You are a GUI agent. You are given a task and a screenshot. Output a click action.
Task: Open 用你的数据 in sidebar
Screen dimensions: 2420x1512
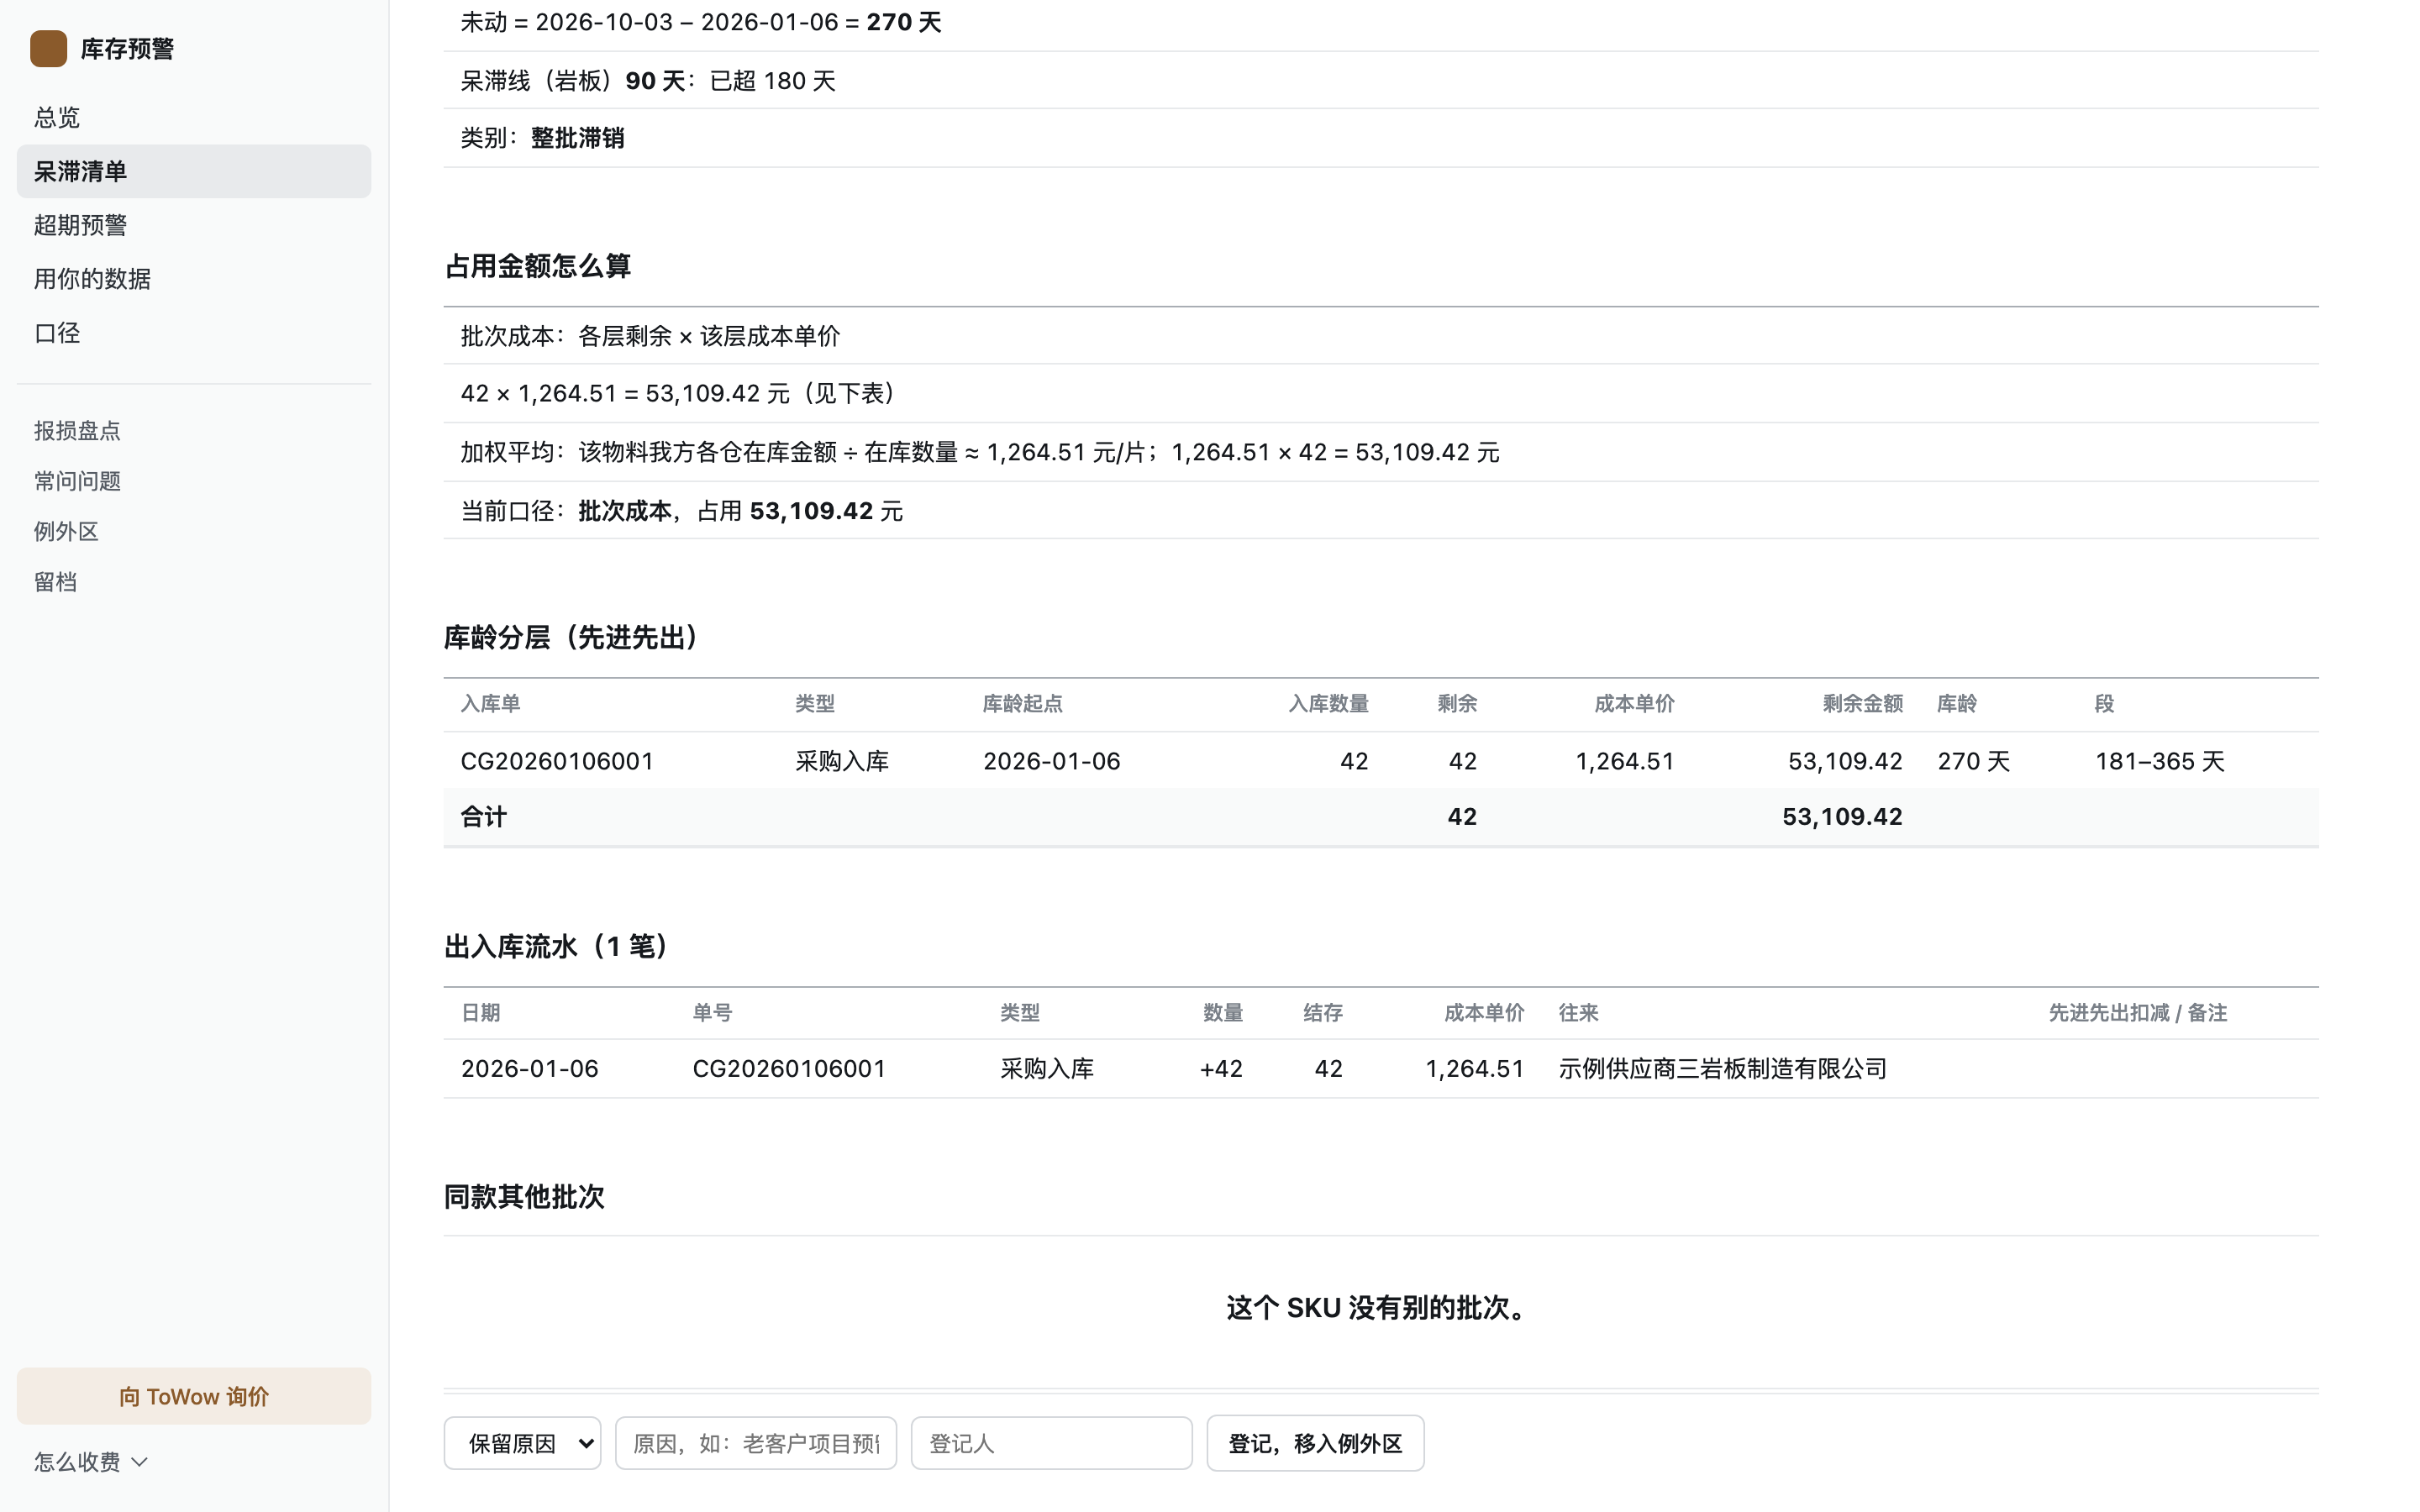194,279
